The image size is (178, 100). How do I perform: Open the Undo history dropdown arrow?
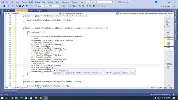coord(29,6)
